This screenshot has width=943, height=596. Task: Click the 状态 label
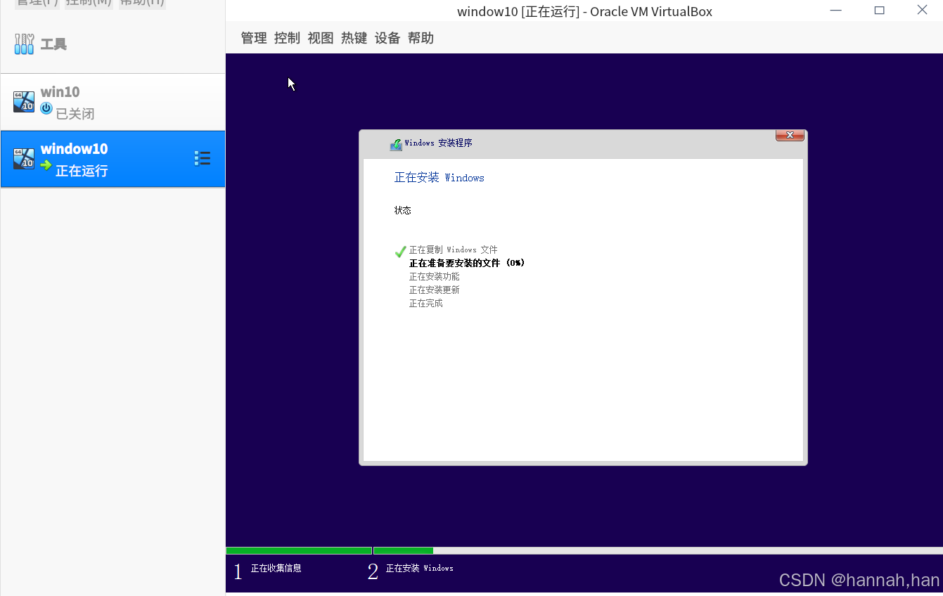tap(403, 210)
